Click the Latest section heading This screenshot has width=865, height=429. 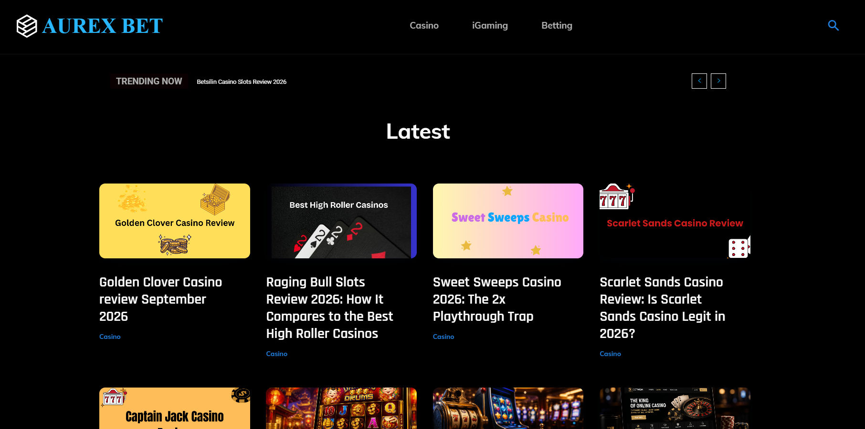pos(418,132)
